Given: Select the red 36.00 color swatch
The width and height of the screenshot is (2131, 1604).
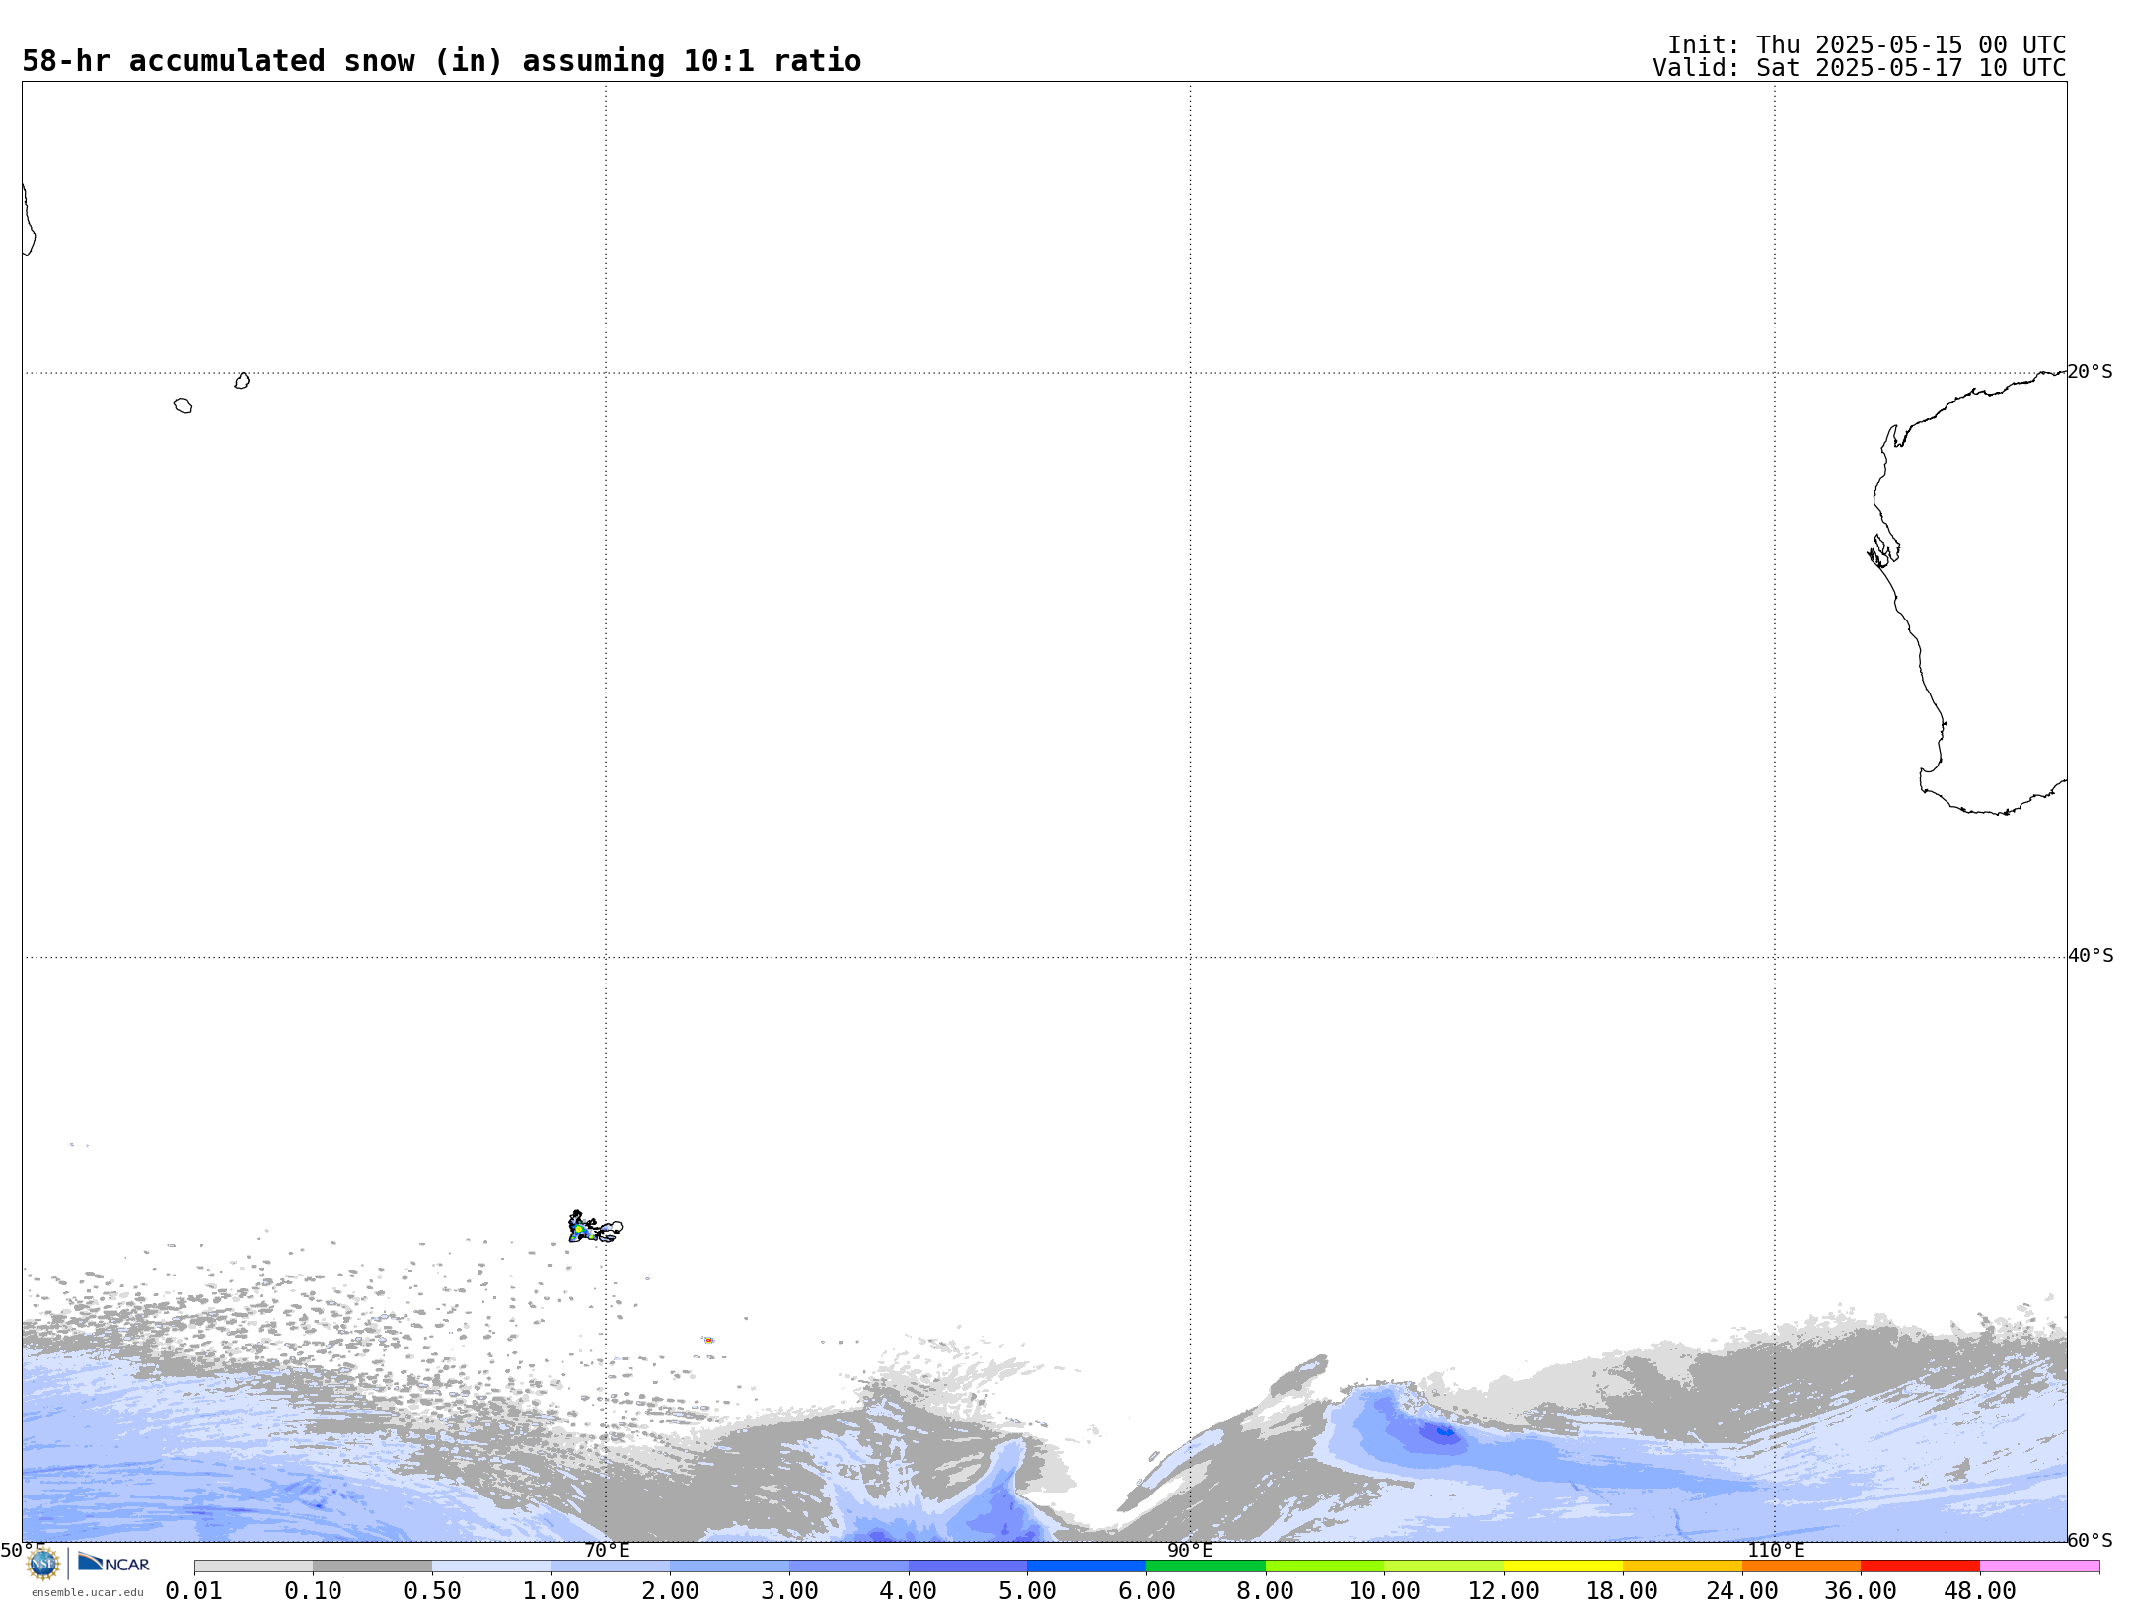Looking at the screenshot, I should pyautogui.click(x=1920, y=1567).
